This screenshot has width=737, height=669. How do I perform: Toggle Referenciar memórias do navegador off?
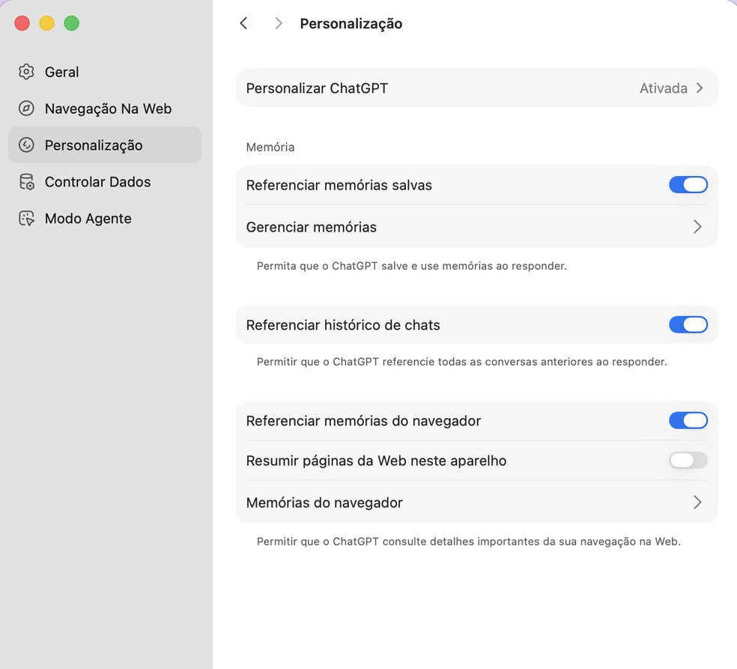pos(688,420)
